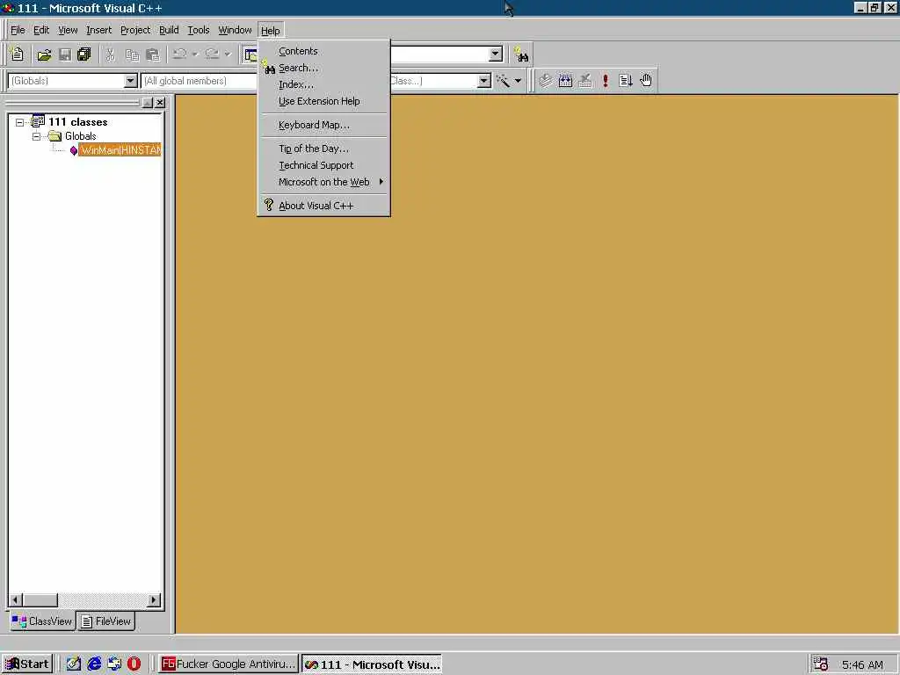900x675 pixels.
Task: Open the Globals class dropdown
Action: pos(130,81)
